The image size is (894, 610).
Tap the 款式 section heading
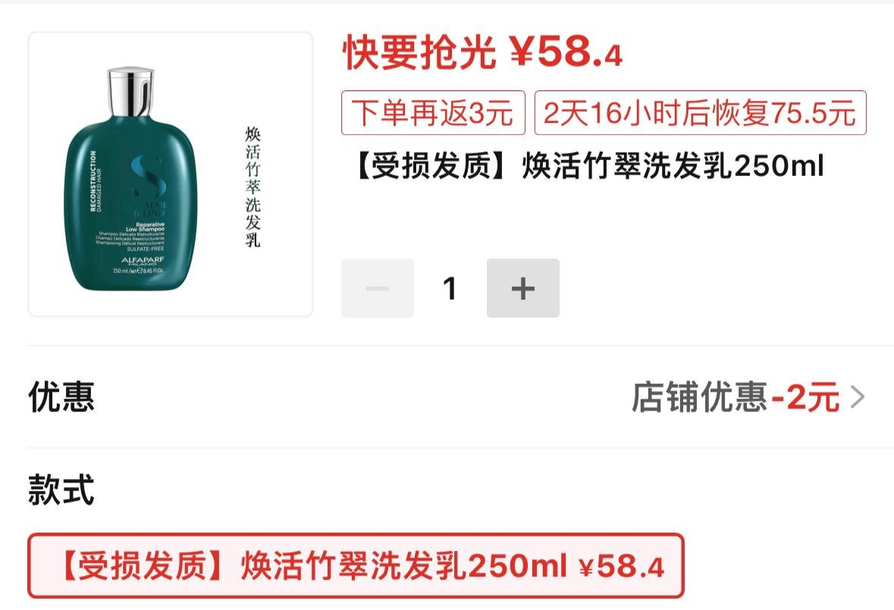click(61, 489)
